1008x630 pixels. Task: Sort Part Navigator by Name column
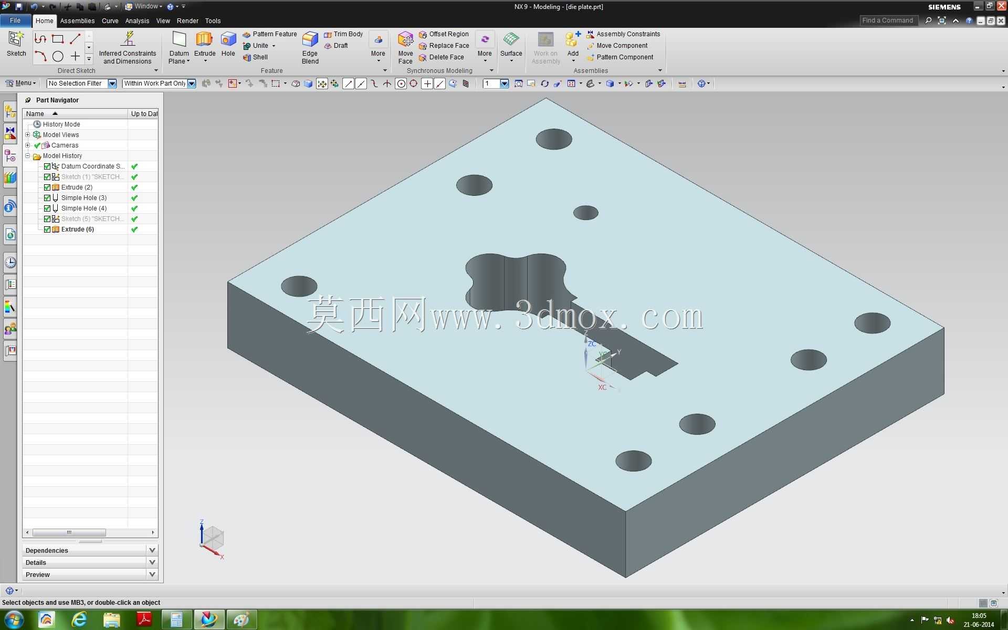pos(75,113)
